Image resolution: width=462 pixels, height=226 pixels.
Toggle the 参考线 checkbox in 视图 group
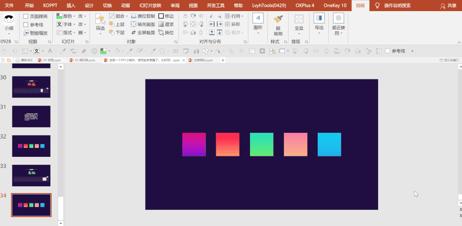coord(26,25)
